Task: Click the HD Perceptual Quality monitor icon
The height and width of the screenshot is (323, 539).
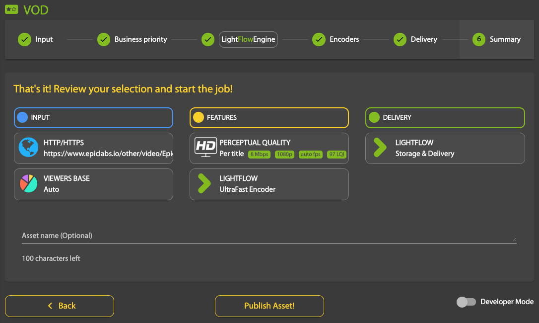Action: 204,148
